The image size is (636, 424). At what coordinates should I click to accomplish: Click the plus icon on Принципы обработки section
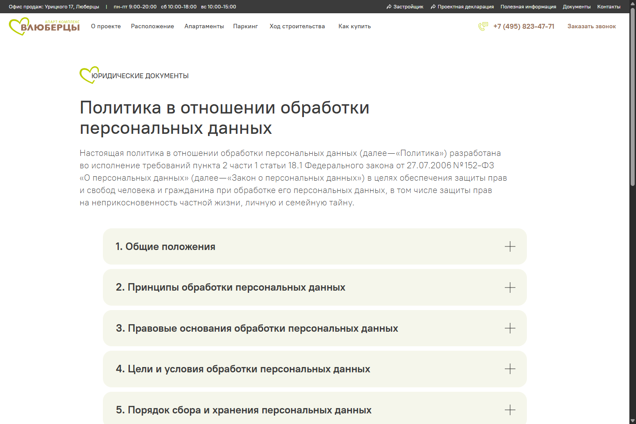(510, 287)
